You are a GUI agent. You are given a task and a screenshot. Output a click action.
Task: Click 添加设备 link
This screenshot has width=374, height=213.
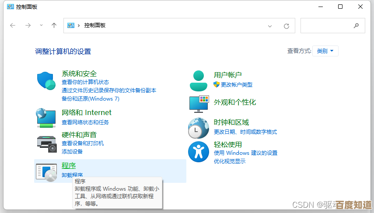72,152
